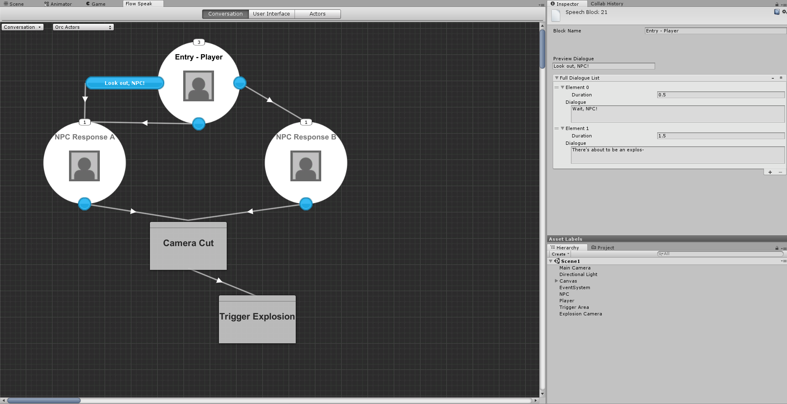Click the Speech Block 21 asset file icon

click(x=556, y=15)
